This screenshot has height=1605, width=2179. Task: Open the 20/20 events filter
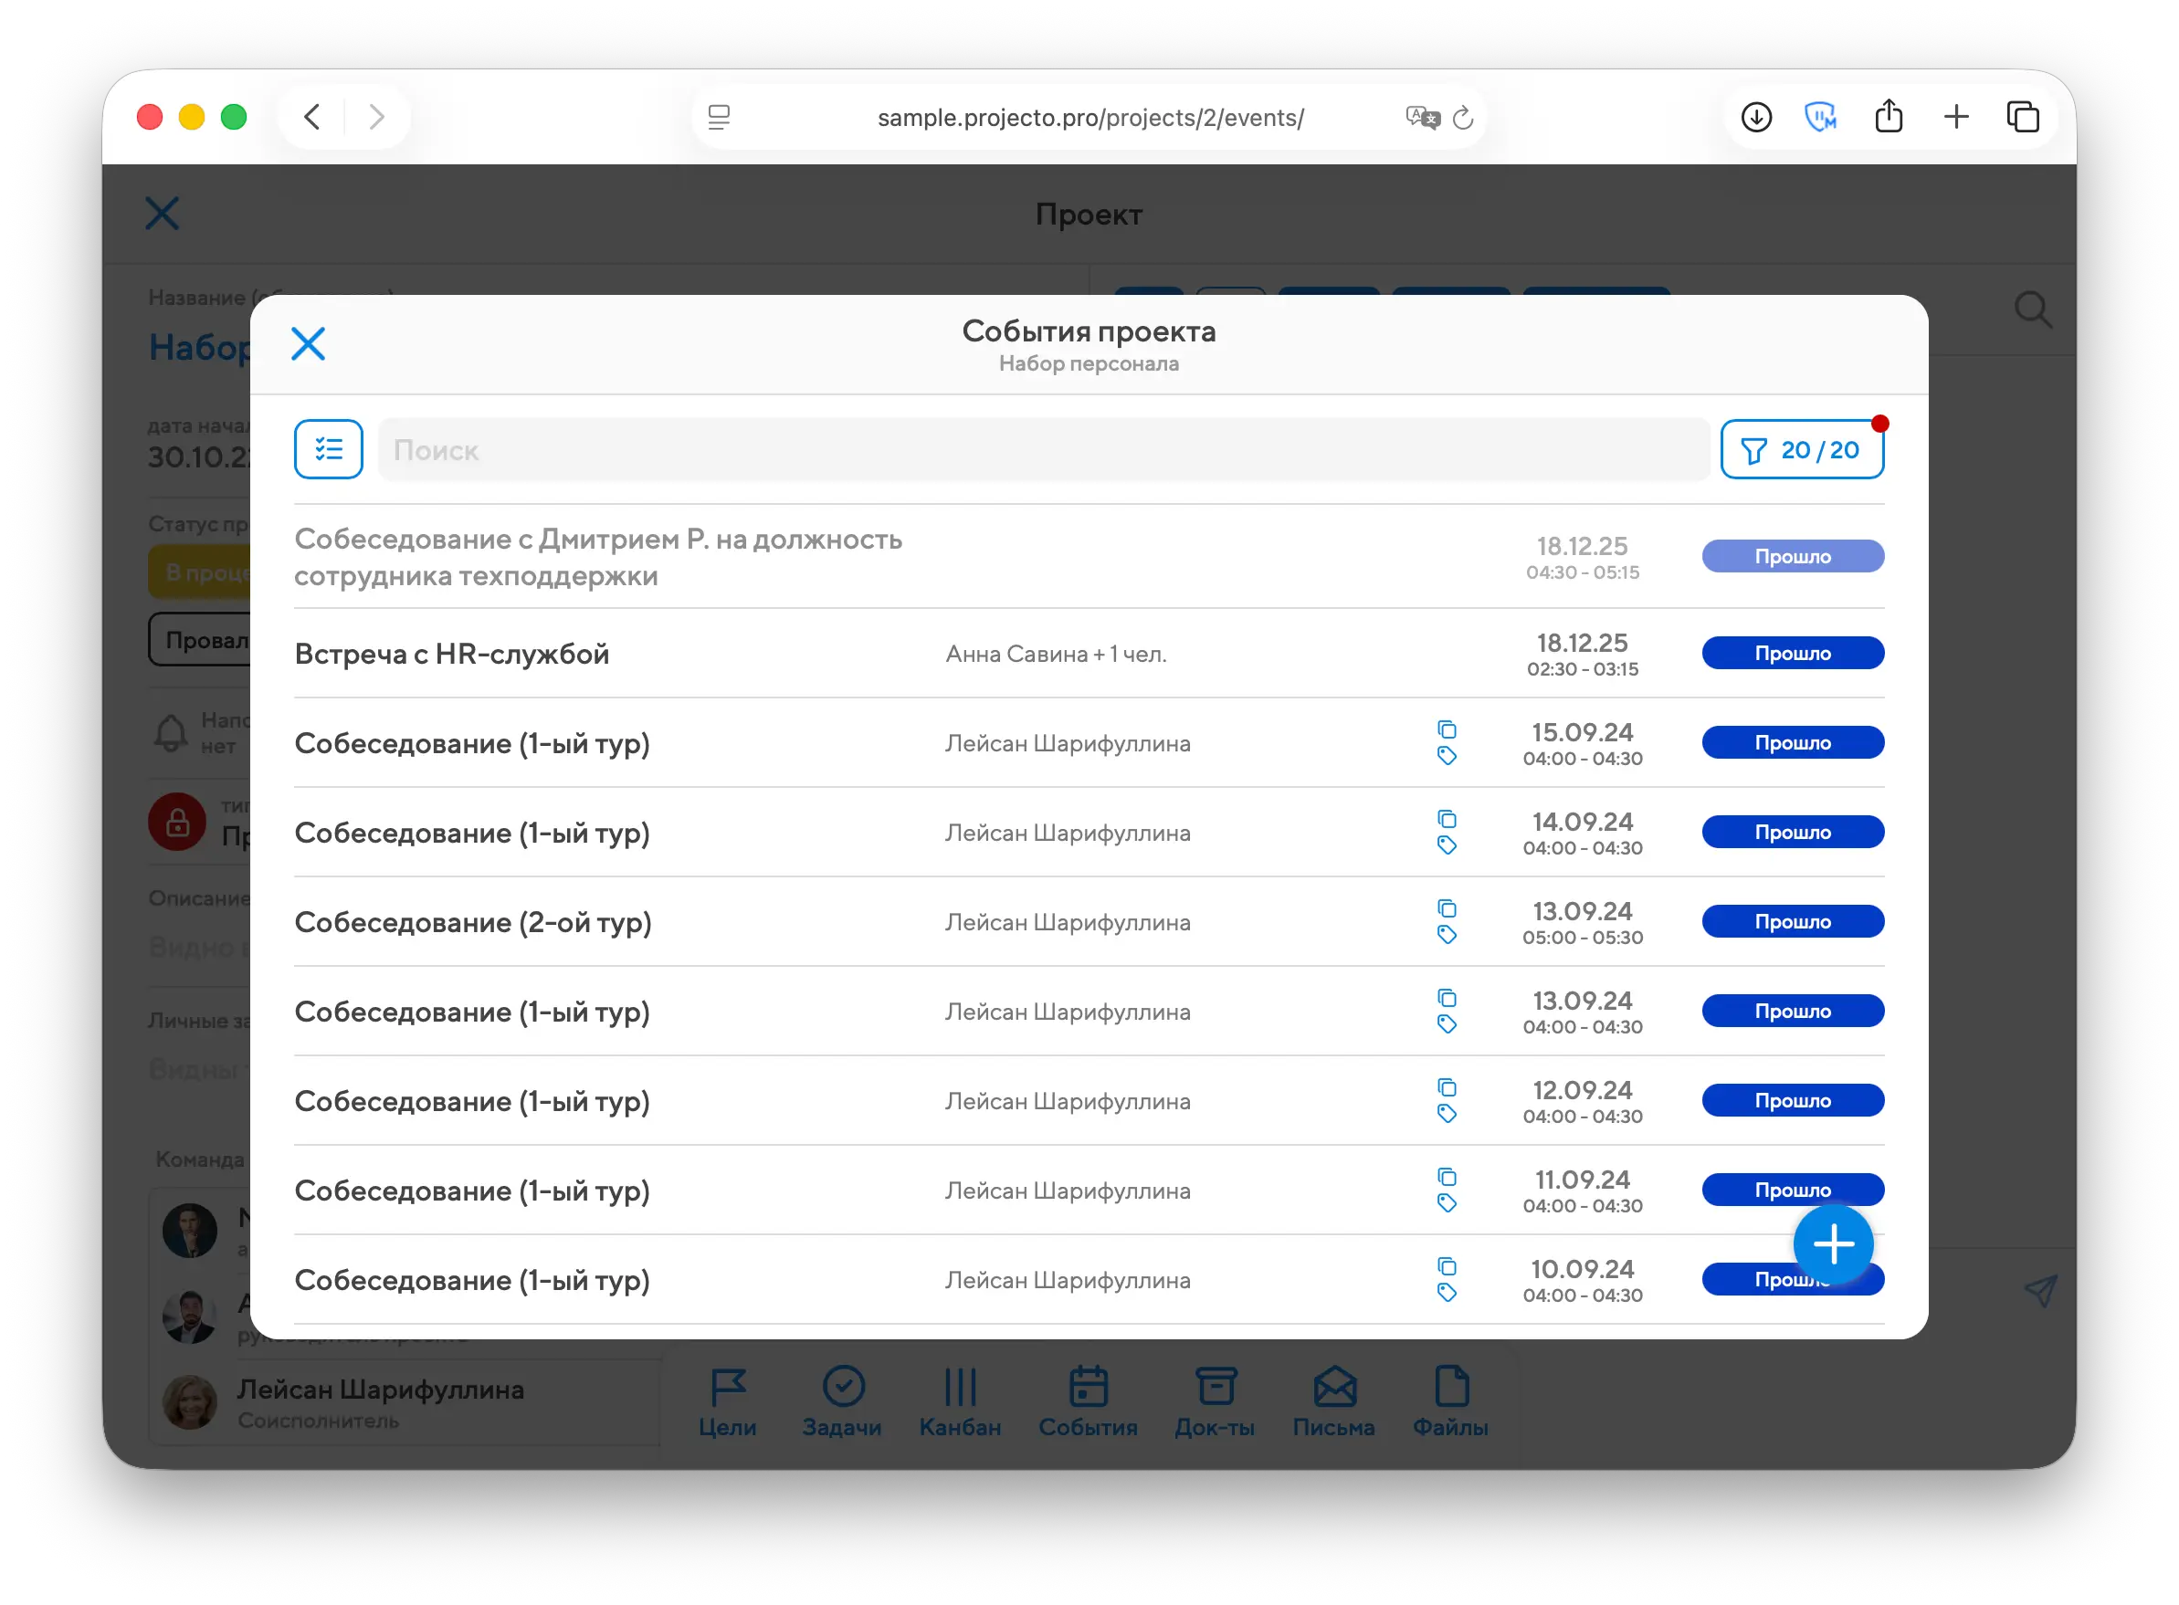coord(1801,450)
